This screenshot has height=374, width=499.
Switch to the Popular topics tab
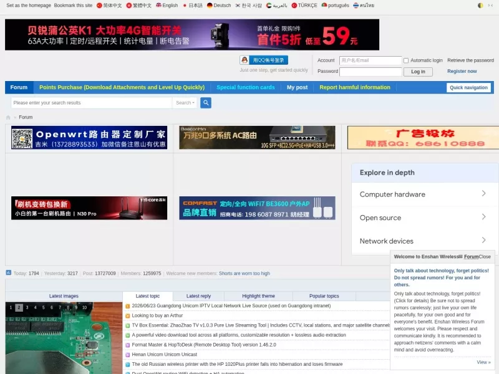pos(324,296)
